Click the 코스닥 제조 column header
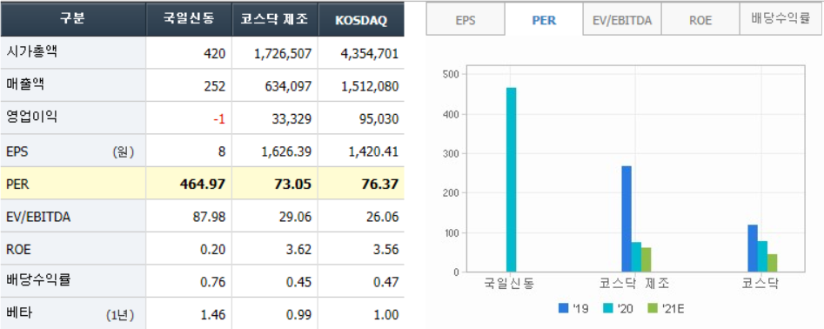This screenshot has width=824, height=329. (274, 19)
